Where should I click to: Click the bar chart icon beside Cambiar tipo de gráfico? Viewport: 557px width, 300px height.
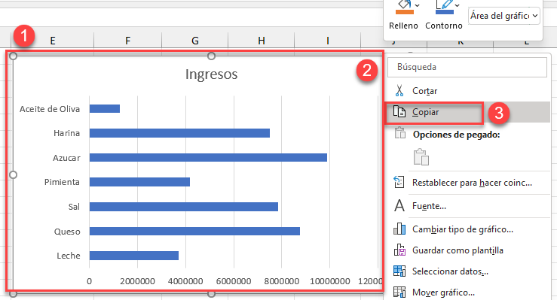(399, 229)
